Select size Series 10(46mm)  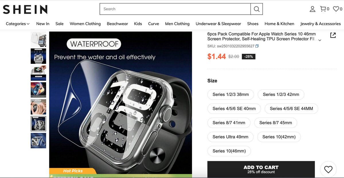tap(229, 151)
